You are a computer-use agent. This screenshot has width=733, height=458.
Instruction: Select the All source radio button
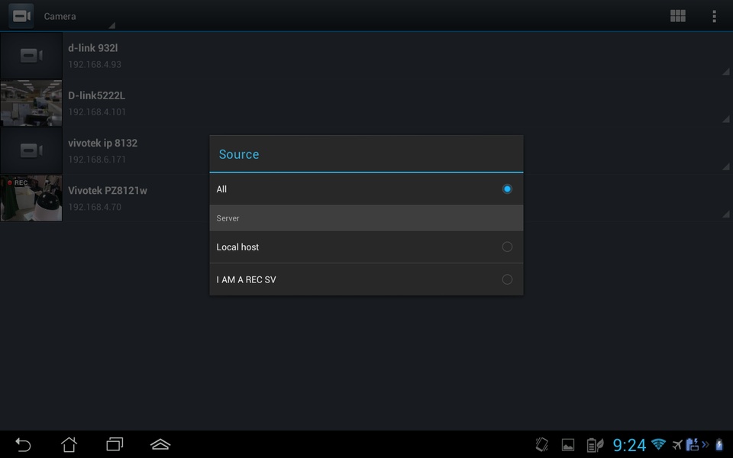point(507,189)
